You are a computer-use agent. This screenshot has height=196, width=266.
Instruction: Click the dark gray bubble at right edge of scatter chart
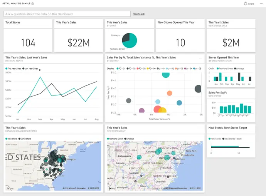(x=198, y=89)
